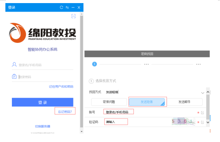
Task: Expand the 找回方式 dropdown chevron
Action: pyautogui.click(x=202, y=93)
